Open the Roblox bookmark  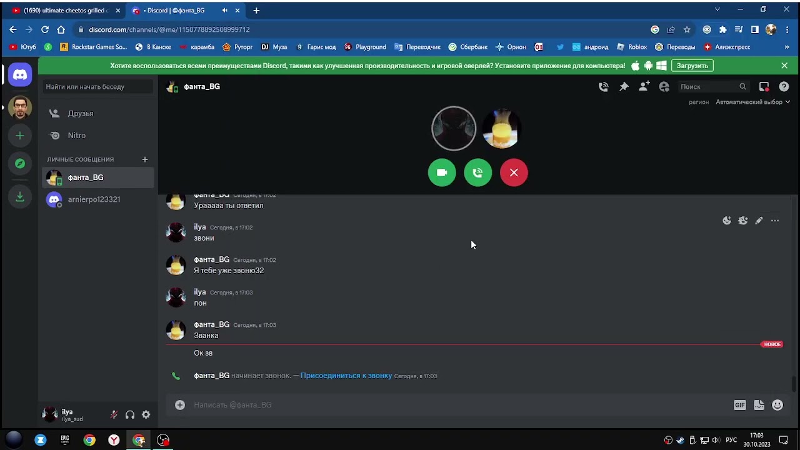[631, 47]
